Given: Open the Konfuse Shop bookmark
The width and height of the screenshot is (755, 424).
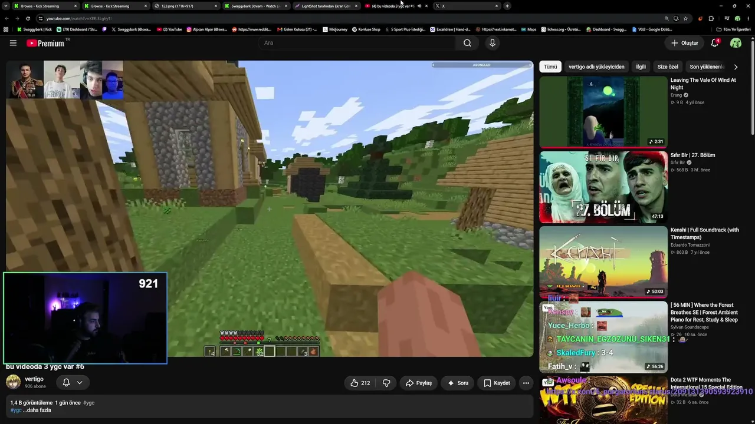Looking at the screenshot, I should pyautogui.click(x=366, y=29).
